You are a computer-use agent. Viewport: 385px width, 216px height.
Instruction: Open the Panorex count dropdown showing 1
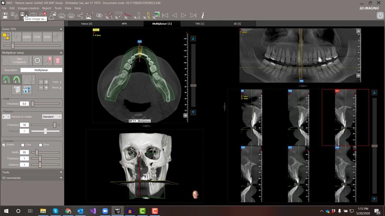(x=6, y=117)
